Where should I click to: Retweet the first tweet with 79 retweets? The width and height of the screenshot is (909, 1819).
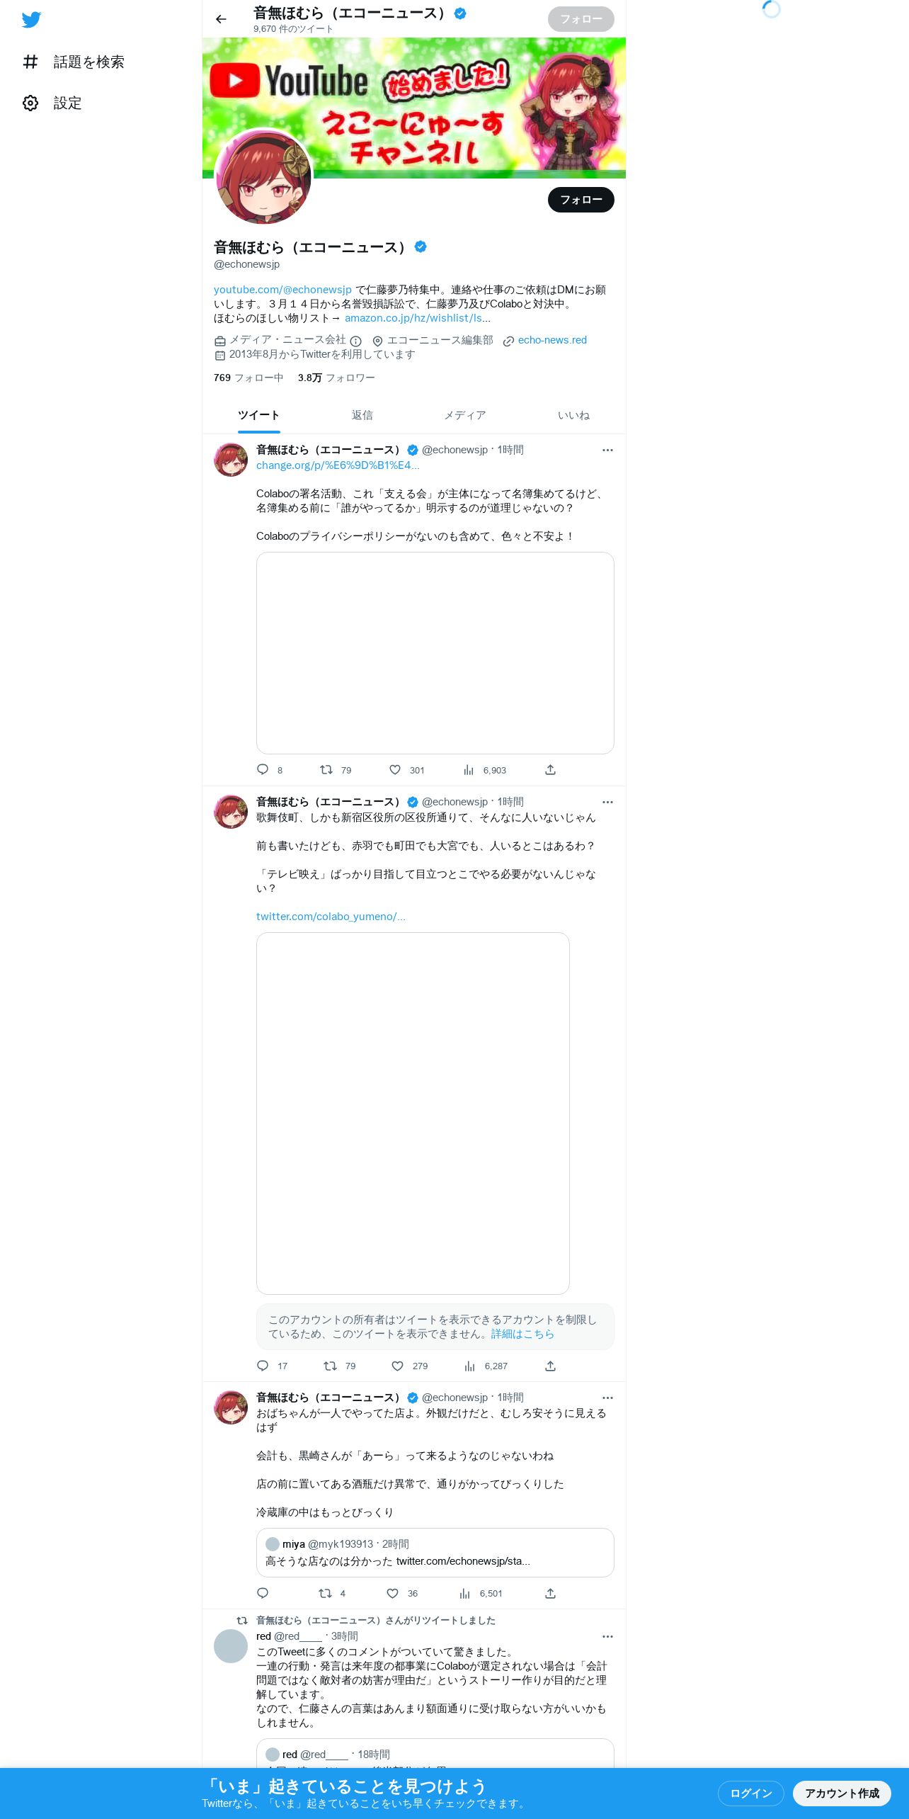326,769
